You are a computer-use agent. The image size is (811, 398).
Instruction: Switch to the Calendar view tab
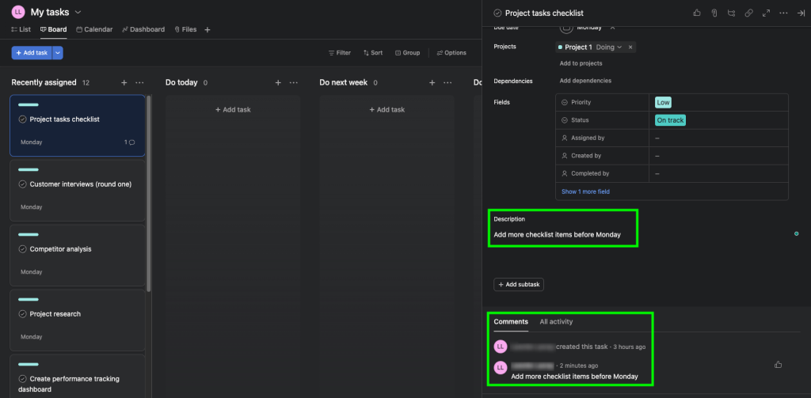(94, 29)
